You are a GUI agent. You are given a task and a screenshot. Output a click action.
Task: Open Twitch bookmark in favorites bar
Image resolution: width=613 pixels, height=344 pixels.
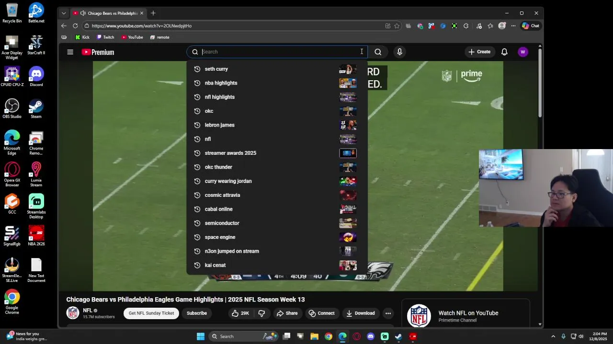pyautogui.click(x=106, y=37)
